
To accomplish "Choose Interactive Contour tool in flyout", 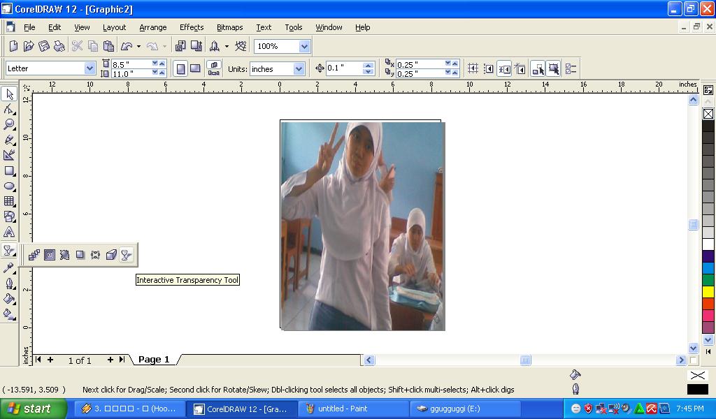I will [x=50, y=255].
